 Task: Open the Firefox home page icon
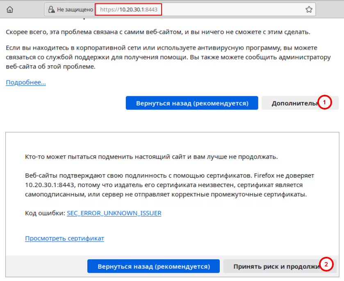[10, 9]
